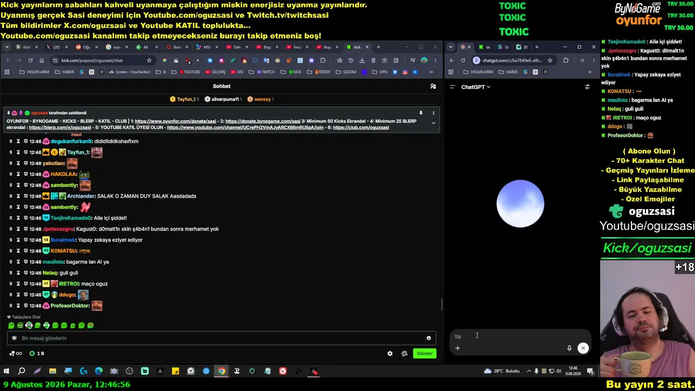Open Windows notification center icon
695x391 pixels.
click(x=591, y=371)
